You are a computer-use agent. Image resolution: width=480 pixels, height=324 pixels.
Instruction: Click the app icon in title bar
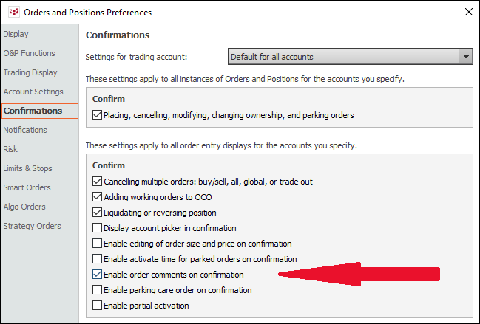(12, 12)
